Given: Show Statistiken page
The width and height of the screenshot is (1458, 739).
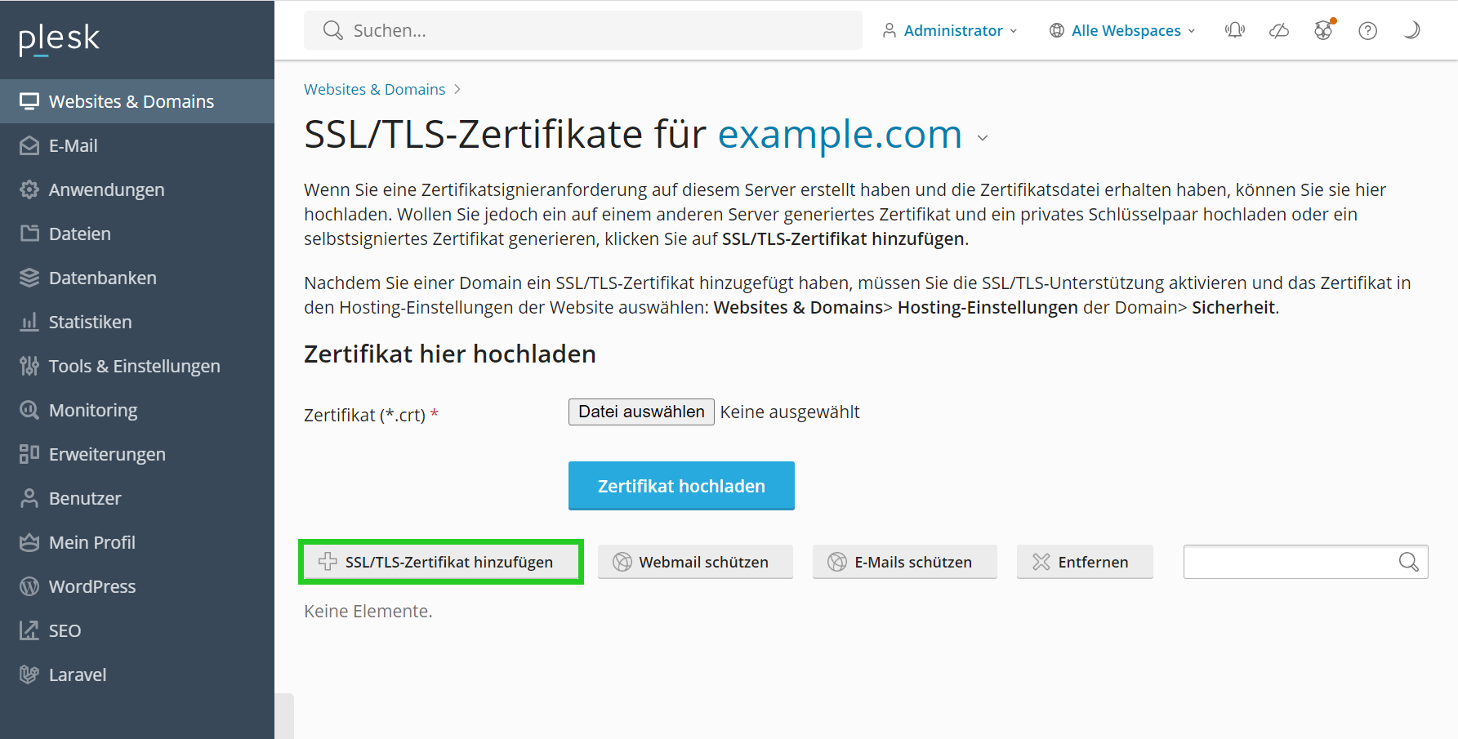Looking at the screenshot, I should coord(137,322).
